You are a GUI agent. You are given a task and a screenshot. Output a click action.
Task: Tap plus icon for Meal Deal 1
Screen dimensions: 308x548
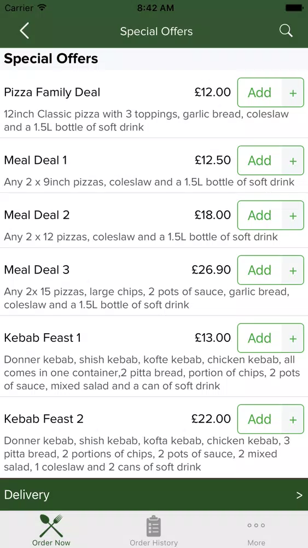coord(293,161)
